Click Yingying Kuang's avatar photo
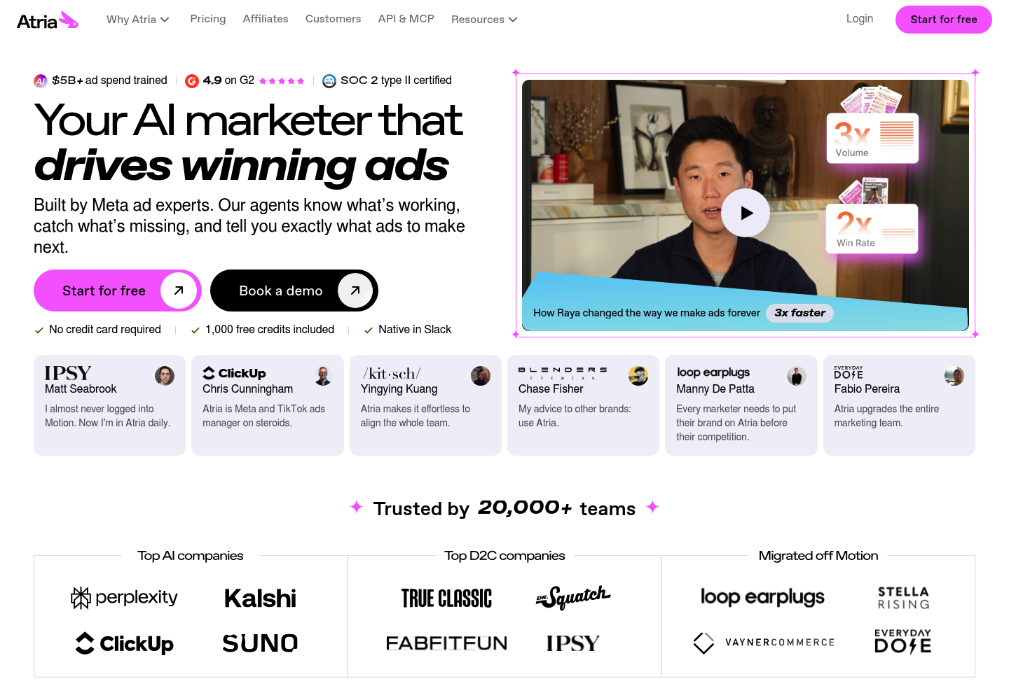The image size is (1009, 700). pos(481,376)
